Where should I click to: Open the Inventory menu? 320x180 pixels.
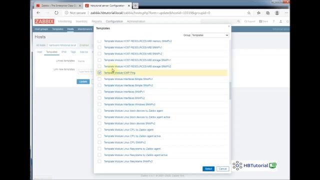[x=81, y=21]
